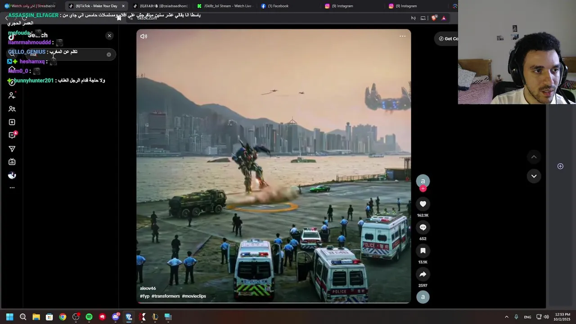Viewport: 576px width, 324px height.
Task: Open LIVE in TikTok sidebar
Action: coord(12,162)
